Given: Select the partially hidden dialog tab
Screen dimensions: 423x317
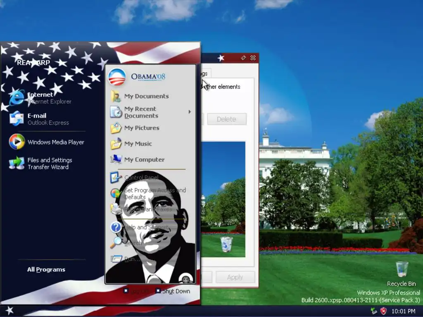Looking at the screenshot, I should (x=206, y=73).
